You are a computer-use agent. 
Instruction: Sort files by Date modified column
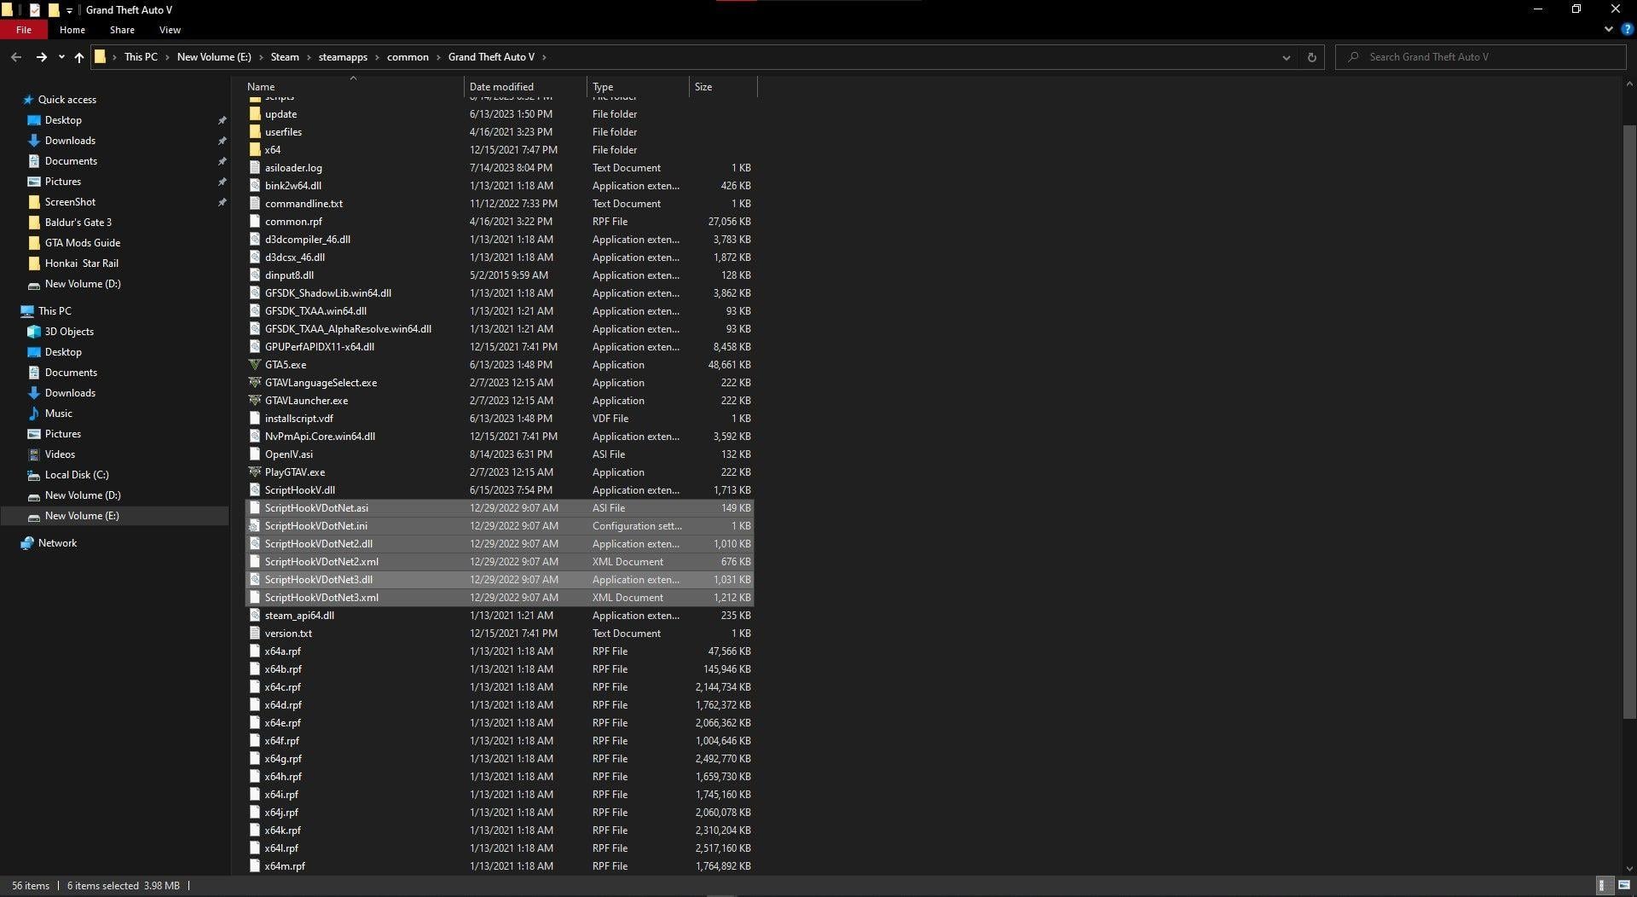tap(501, 87)
